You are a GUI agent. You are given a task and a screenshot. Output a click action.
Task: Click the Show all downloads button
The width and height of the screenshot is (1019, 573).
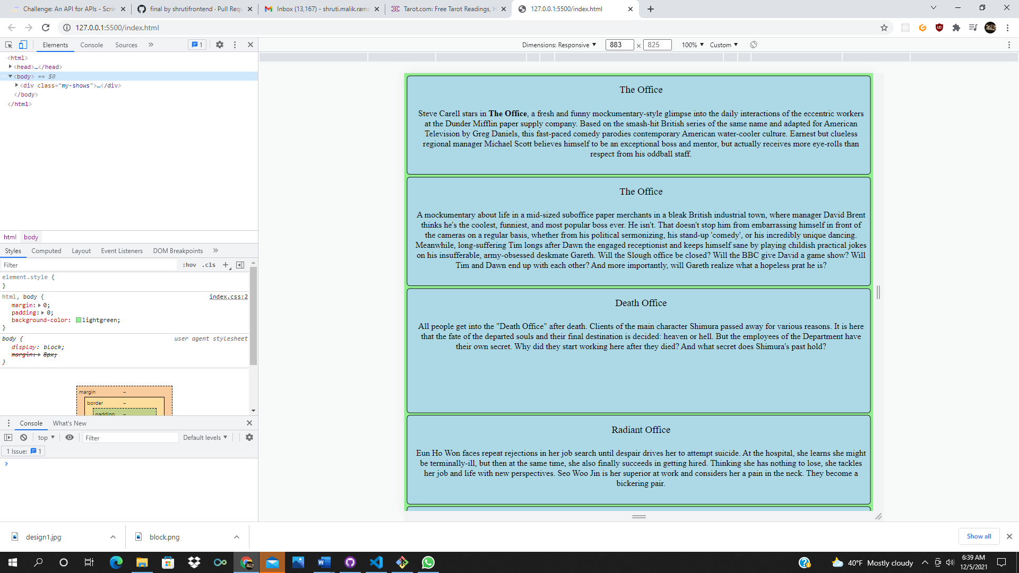pyautogui.click(x=979, y=536)
